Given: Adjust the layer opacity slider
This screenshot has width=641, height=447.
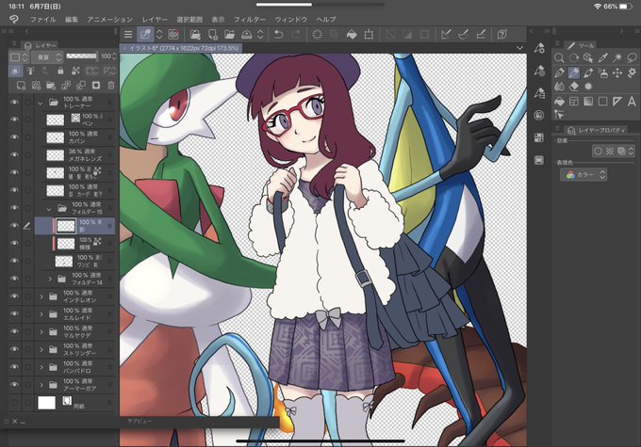Looking at the screenshot, I should (82, 56).
